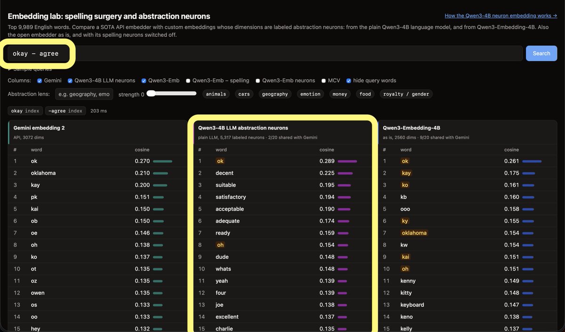Screen dimensions: 565x332
Task: Click the word 'kitty'
Action: click(x=406, y=293)
